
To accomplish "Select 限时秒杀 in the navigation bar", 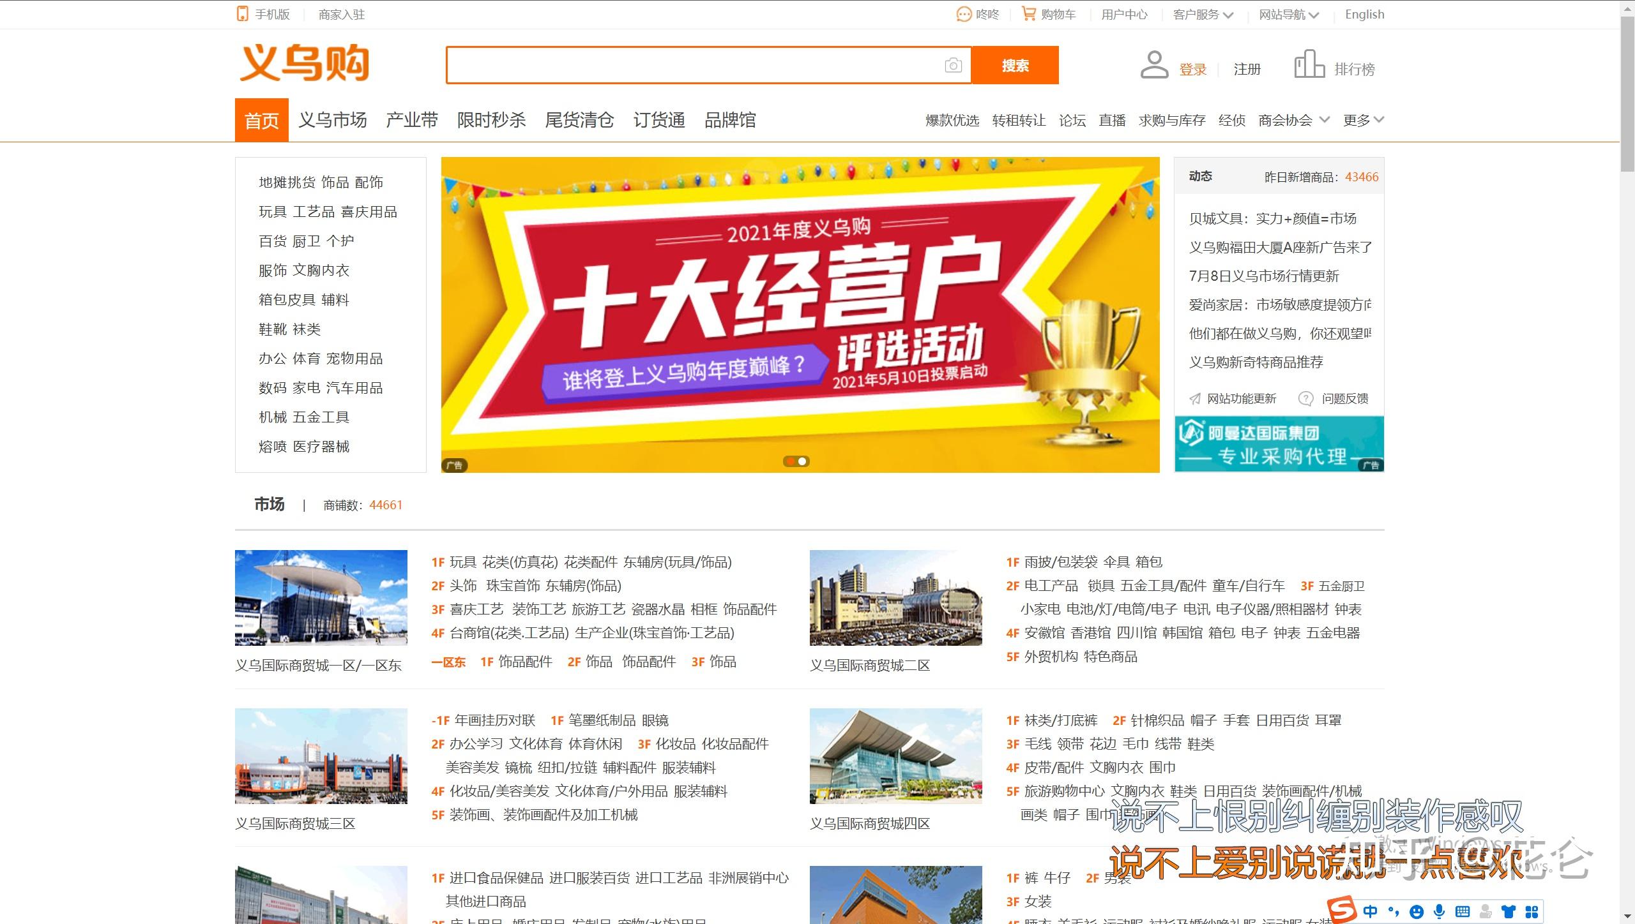I will pyautogui.click(x=491, y=120).
